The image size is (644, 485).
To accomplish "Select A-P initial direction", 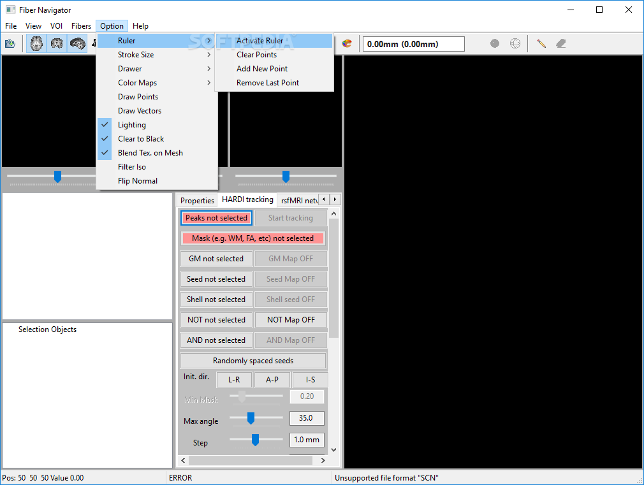I will 272,380.
